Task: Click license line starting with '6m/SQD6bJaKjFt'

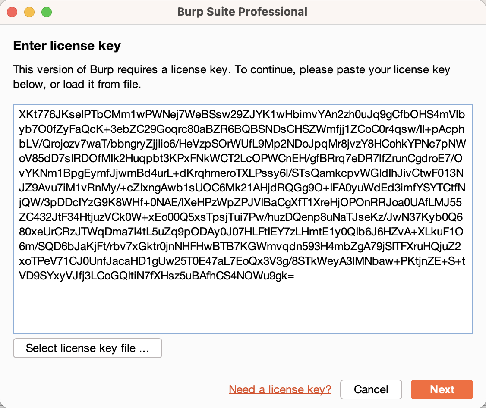Action: point(240,246)
